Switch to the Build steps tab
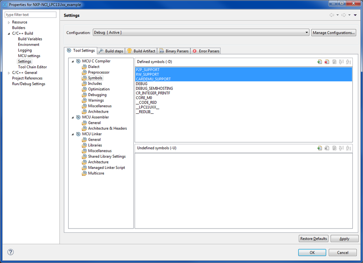Screen dimensions: 363x263 pos(111,51)
